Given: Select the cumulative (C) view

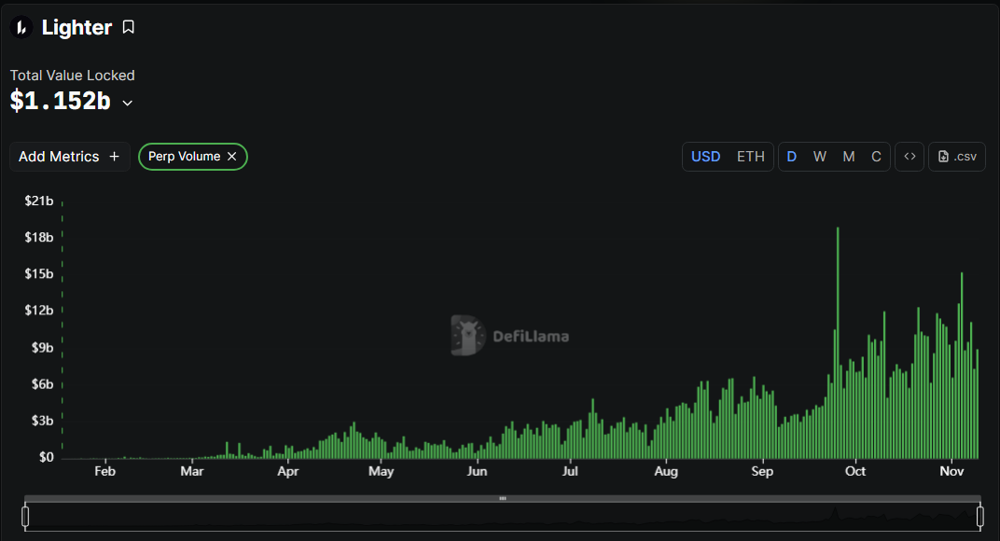Looking at the screenshot, I should click(x=876, y=157).
